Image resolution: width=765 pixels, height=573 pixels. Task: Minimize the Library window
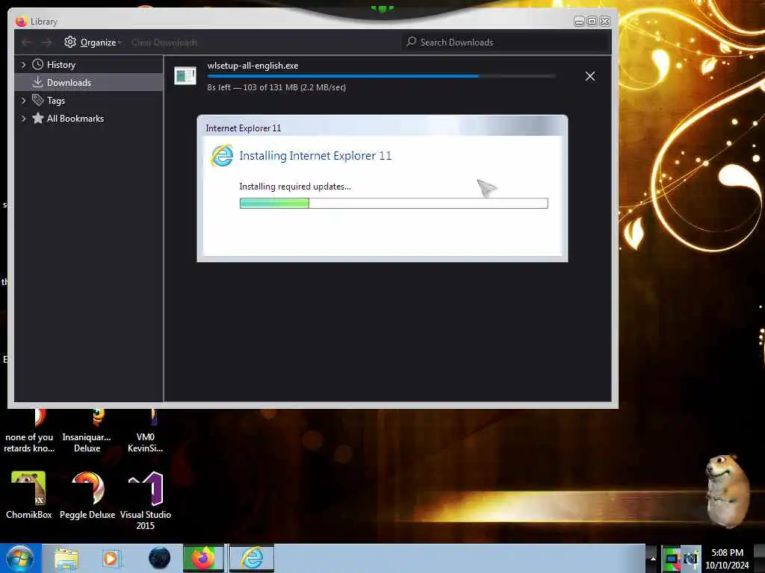click(579, 21)
